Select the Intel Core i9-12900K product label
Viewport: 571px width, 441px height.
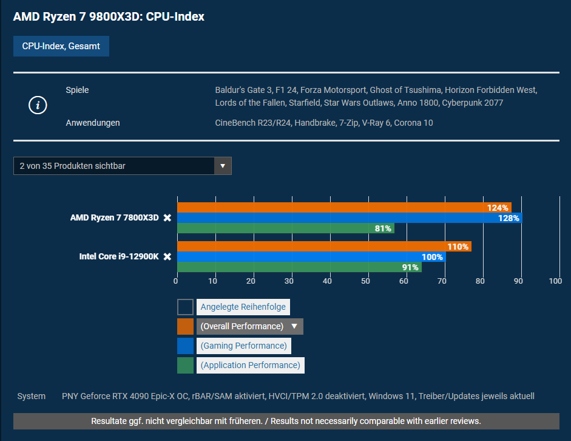(118, 256)
